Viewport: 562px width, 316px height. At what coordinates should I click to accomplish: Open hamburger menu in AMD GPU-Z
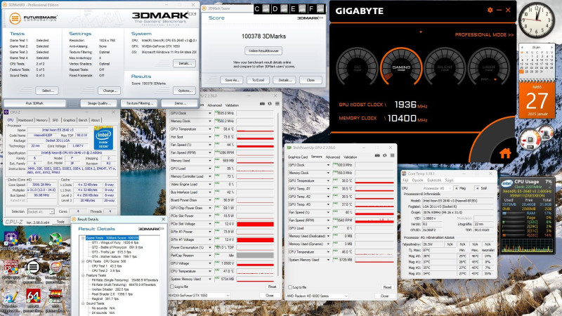tap(393, 155)
